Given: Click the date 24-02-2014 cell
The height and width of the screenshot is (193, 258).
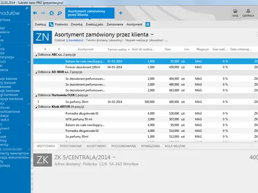Looking at the screenshot, I should 115,102.
